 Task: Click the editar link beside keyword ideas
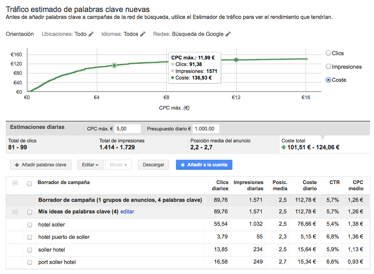127,212
